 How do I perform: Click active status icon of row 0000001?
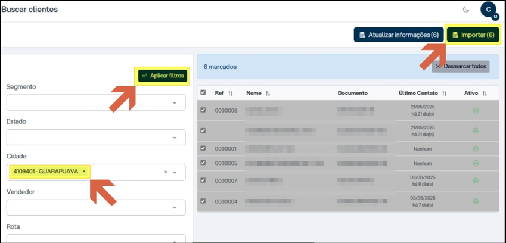(476, 149)
